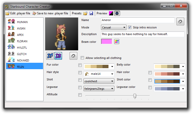Open the Mode dropdown showing Casual
Viewport: 193px width, 114px height.
114,27
